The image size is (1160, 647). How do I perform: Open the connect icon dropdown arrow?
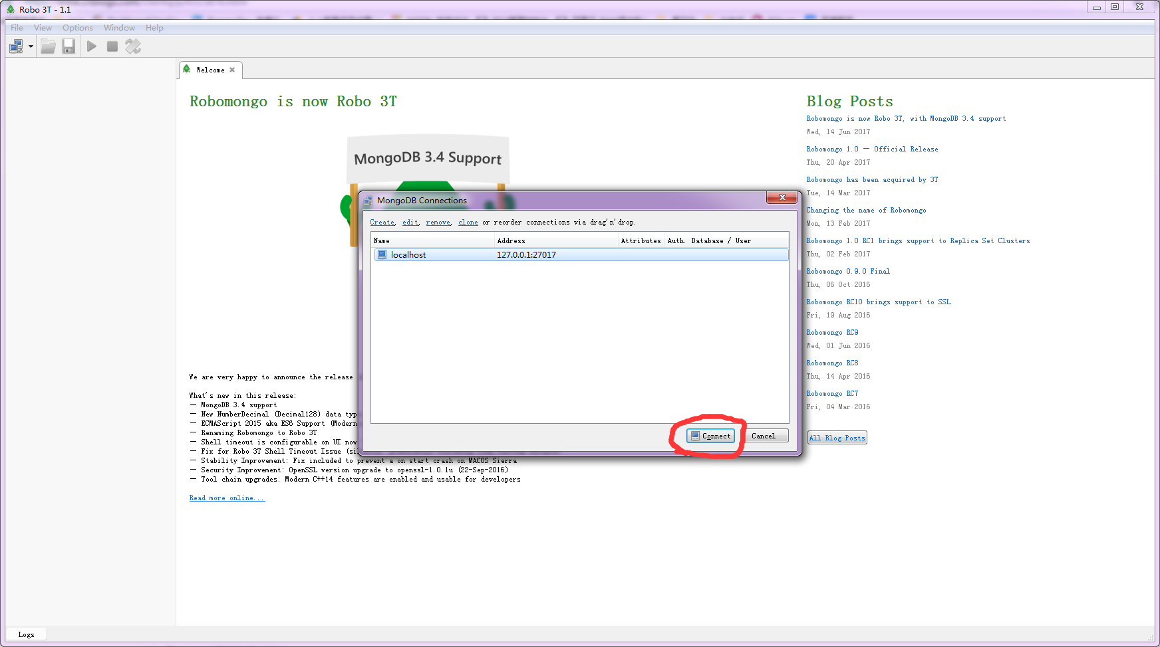(31, 46)
